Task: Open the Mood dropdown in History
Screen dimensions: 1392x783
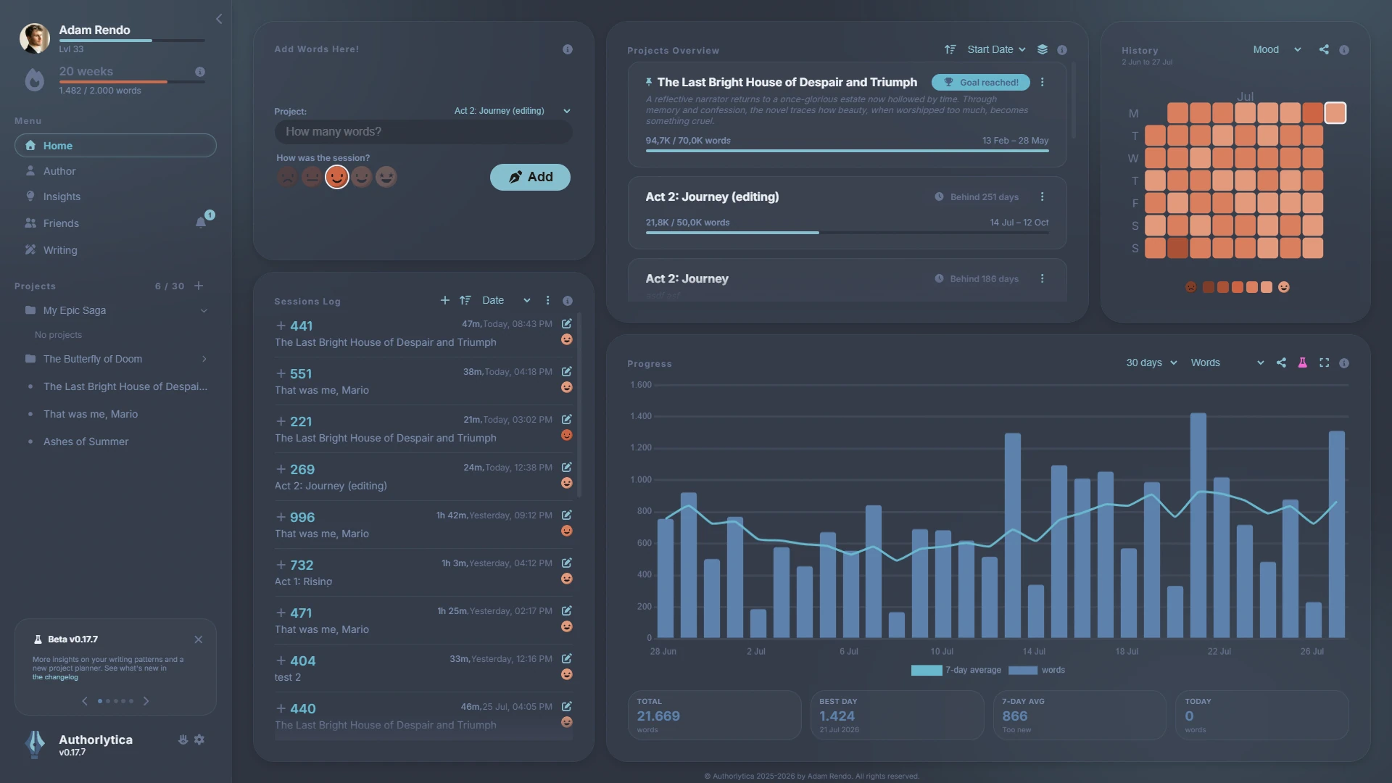Action: tap(1277, 49)
